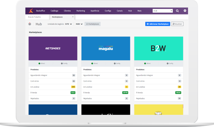214x127 pixels.
Task: Close the Marketplaces tab
Action: pos(73,17)
